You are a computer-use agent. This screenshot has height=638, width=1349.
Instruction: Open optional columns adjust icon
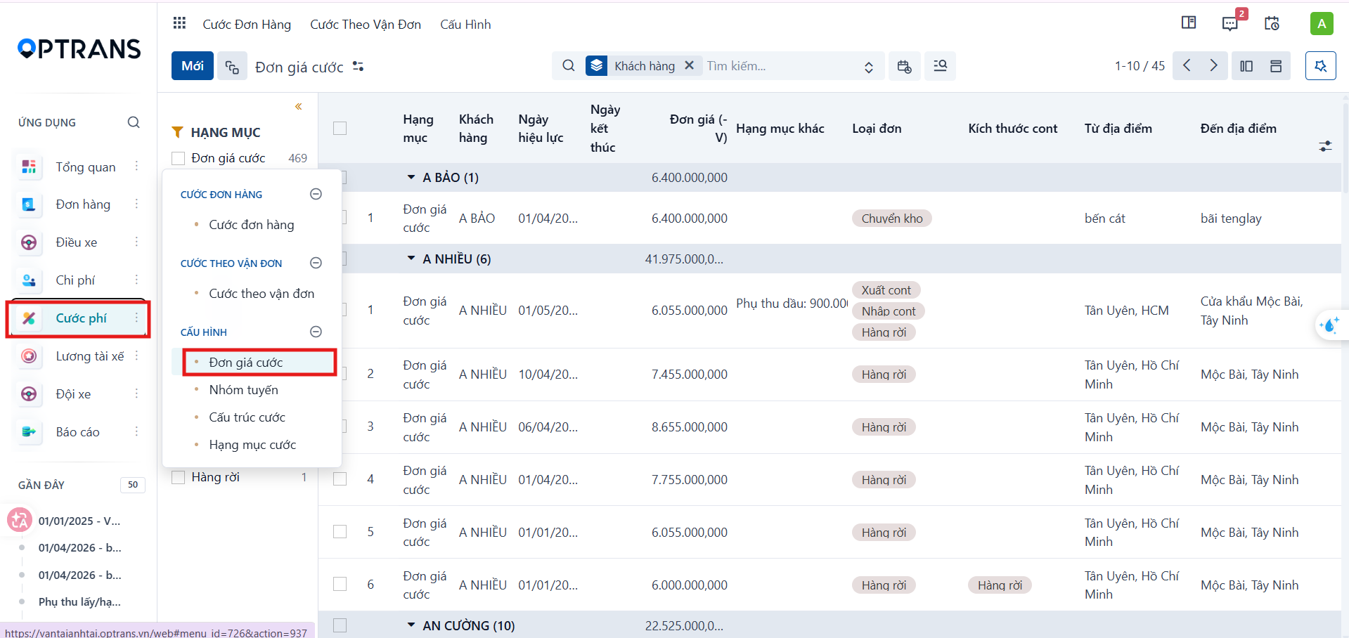[1325, 146]
